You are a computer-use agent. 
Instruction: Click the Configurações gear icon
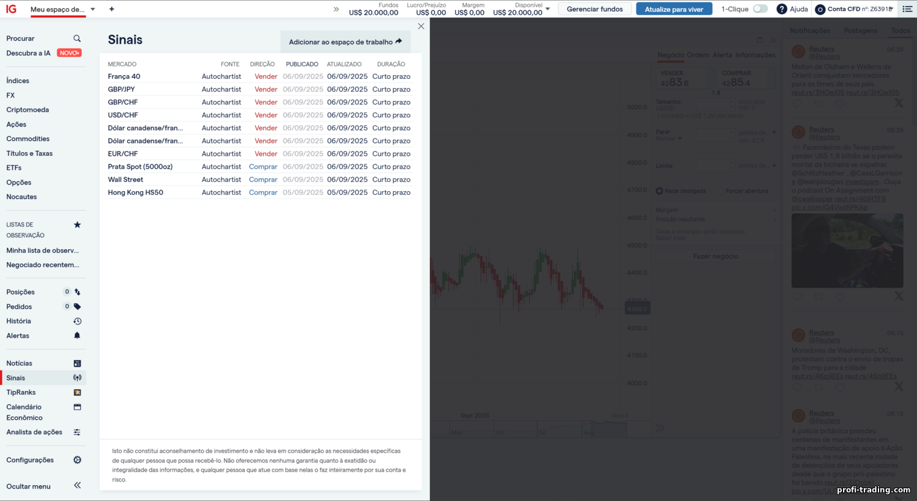[77, 460]
